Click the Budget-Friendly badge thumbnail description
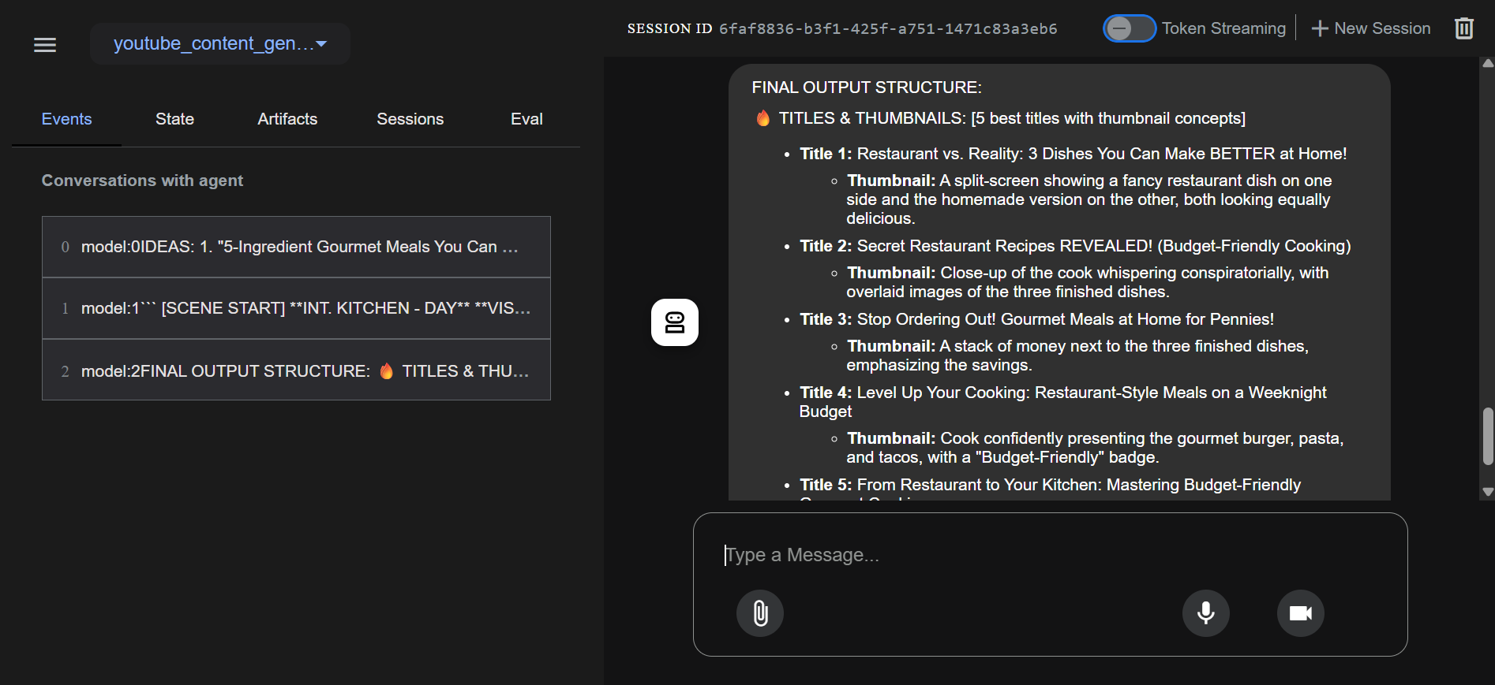The height and width of the screenshot is (685, 1495). (x=1095, y=448)
